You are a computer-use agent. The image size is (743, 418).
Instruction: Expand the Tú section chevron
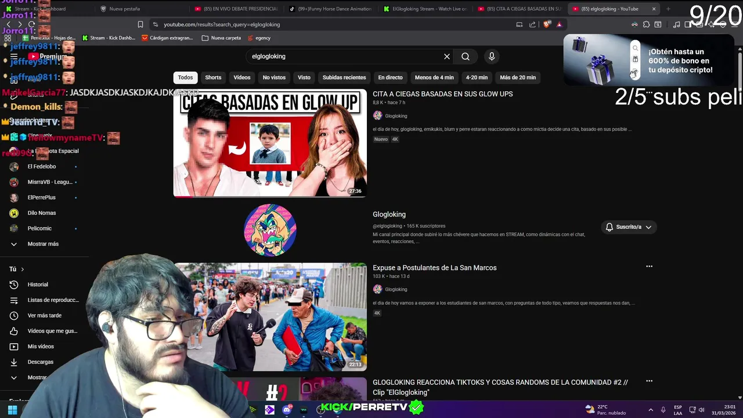[23, 269]
